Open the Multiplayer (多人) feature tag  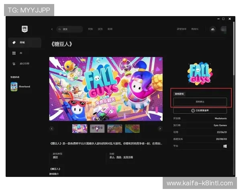(112, 157)
